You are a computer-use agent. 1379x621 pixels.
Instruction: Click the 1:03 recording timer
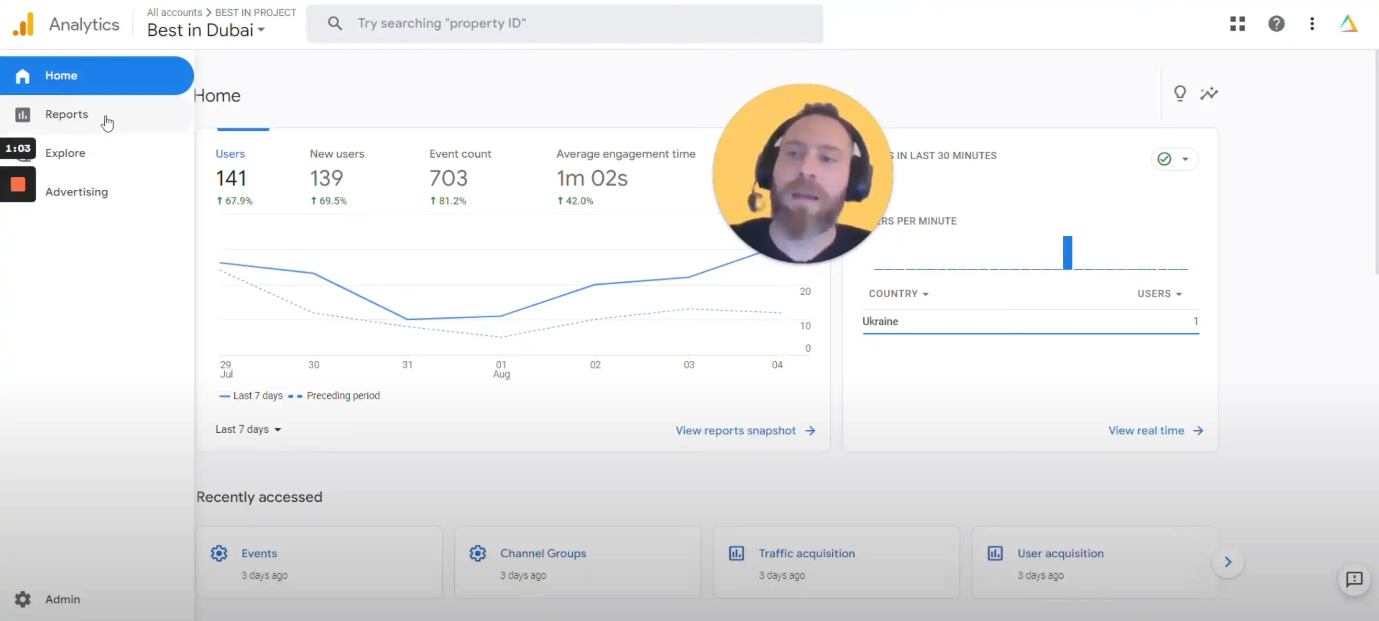18,148
